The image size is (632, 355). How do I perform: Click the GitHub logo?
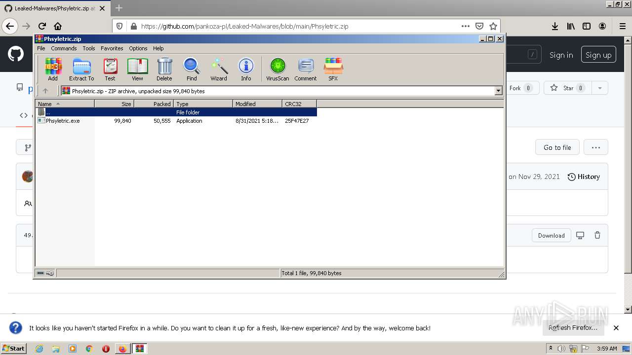[x=16, y=54]
